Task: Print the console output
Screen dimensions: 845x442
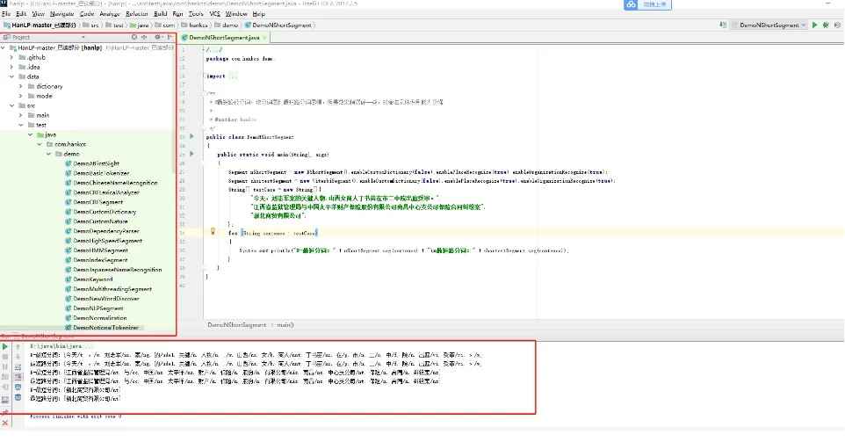Action: [x=18, y=388]
